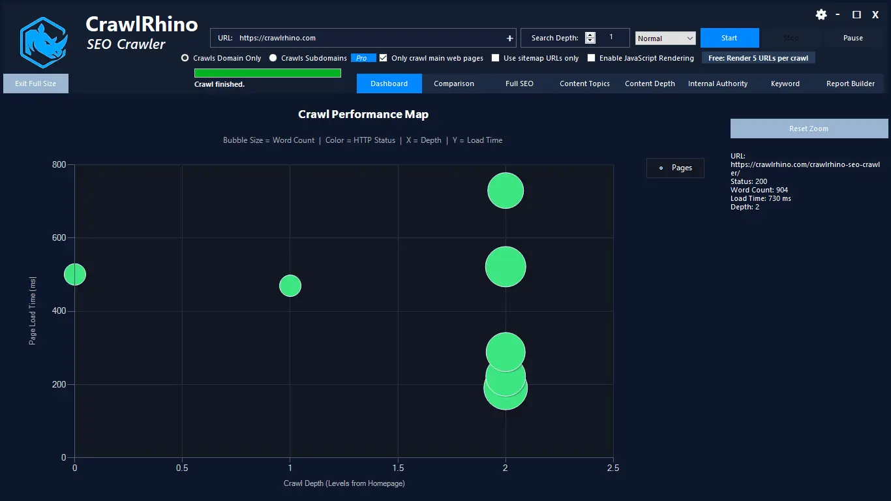891x501 pixels.
Task: Add URL with the plus icon
Action: (509, 38)
